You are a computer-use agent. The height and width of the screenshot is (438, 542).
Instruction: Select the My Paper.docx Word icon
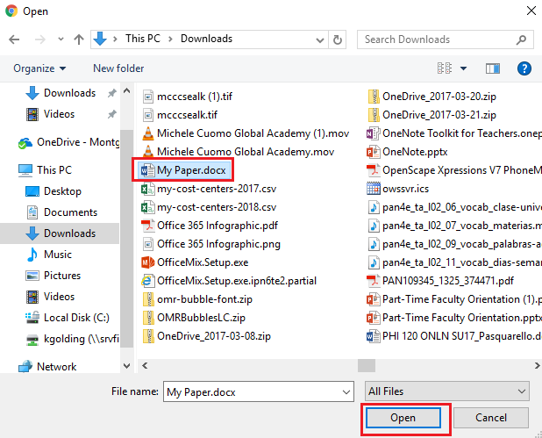[147, 170]
